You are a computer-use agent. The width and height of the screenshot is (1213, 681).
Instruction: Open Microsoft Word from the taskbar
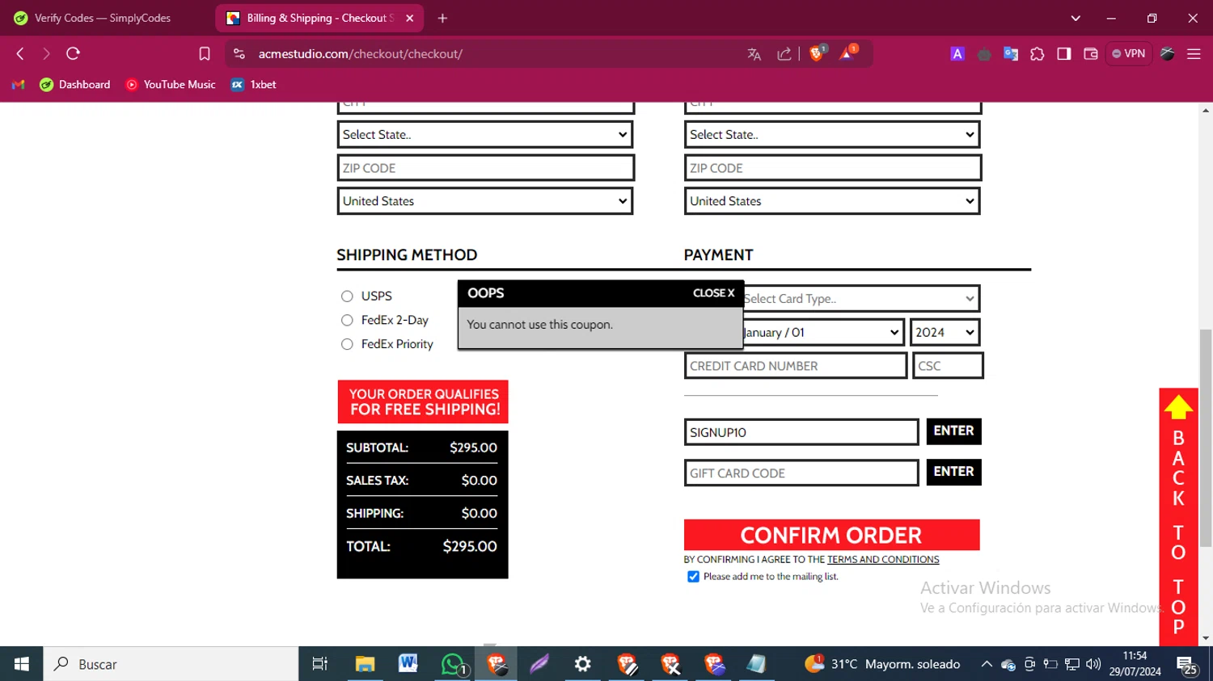[408, 664]
